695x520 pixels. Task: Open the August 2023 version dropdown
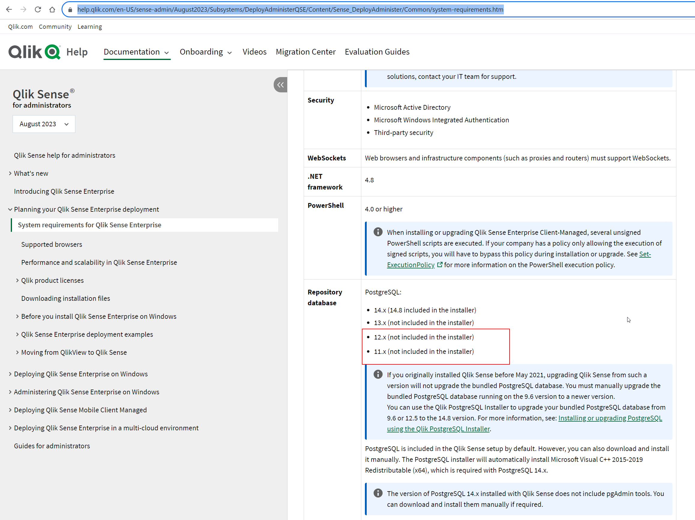[x=44, y=124]
